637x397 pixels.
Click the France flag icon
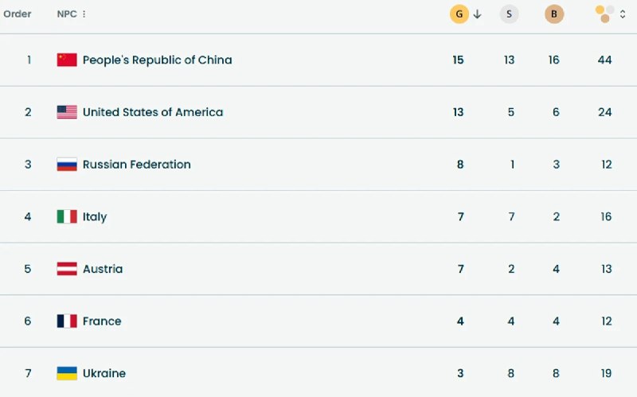pos(67,321)
